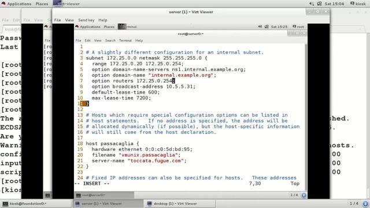370x208 pixels.
Task: Select guest root@server0 taskbar button
Action: point(105,195)
